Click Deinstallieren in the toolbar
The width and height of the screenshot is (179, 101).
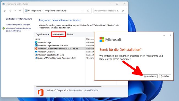click(x=58, y=34)
